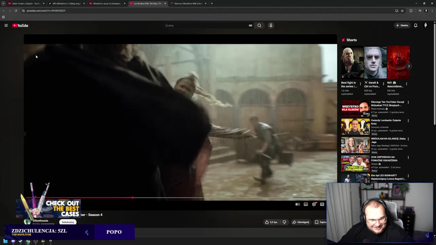Open the Windows Start button in the taskbar
Image resolution: width=436 pixels, height=245 pixels.
click(x=5, y=241)
